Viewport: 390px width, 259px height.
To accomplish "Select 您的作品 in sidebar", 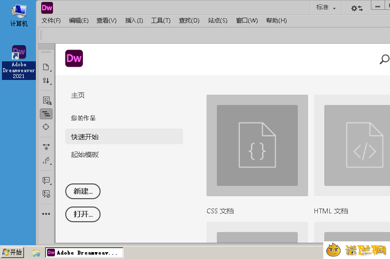I will tap(83, 118).
